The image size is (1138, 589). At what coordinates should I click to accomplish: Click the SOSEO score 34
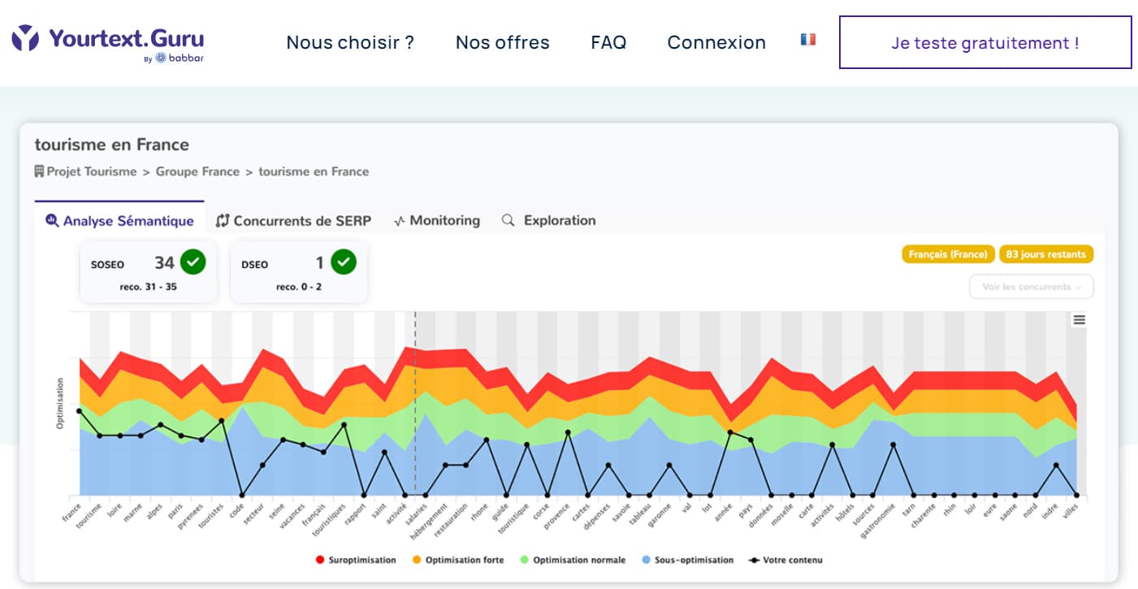164,262
